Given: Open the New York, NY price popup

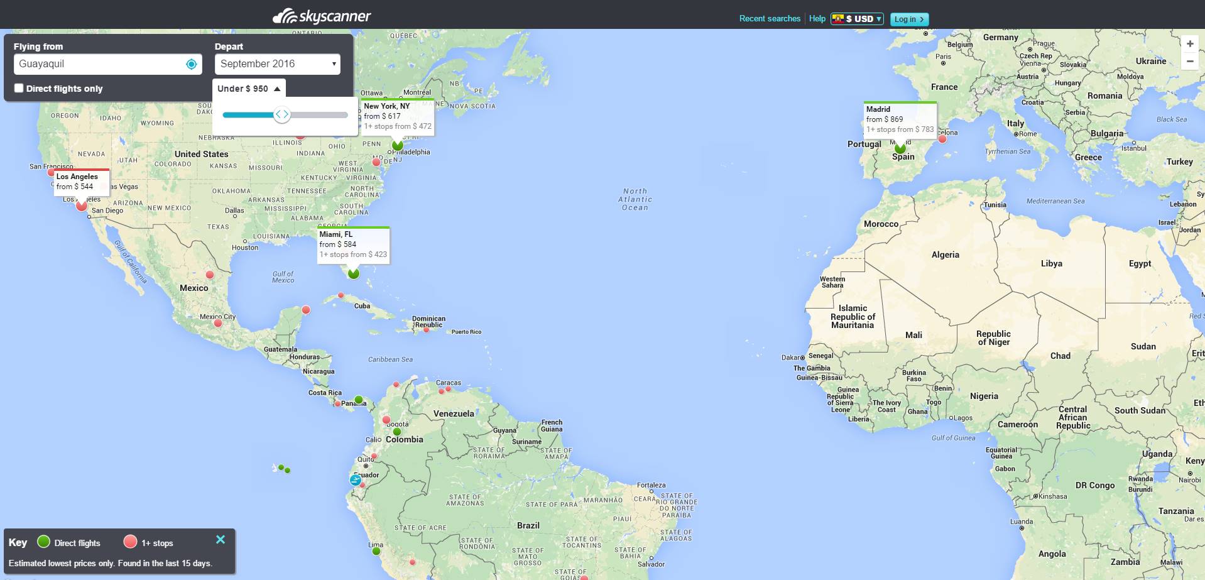Looking at the screenshot, I should coord(398,116).
